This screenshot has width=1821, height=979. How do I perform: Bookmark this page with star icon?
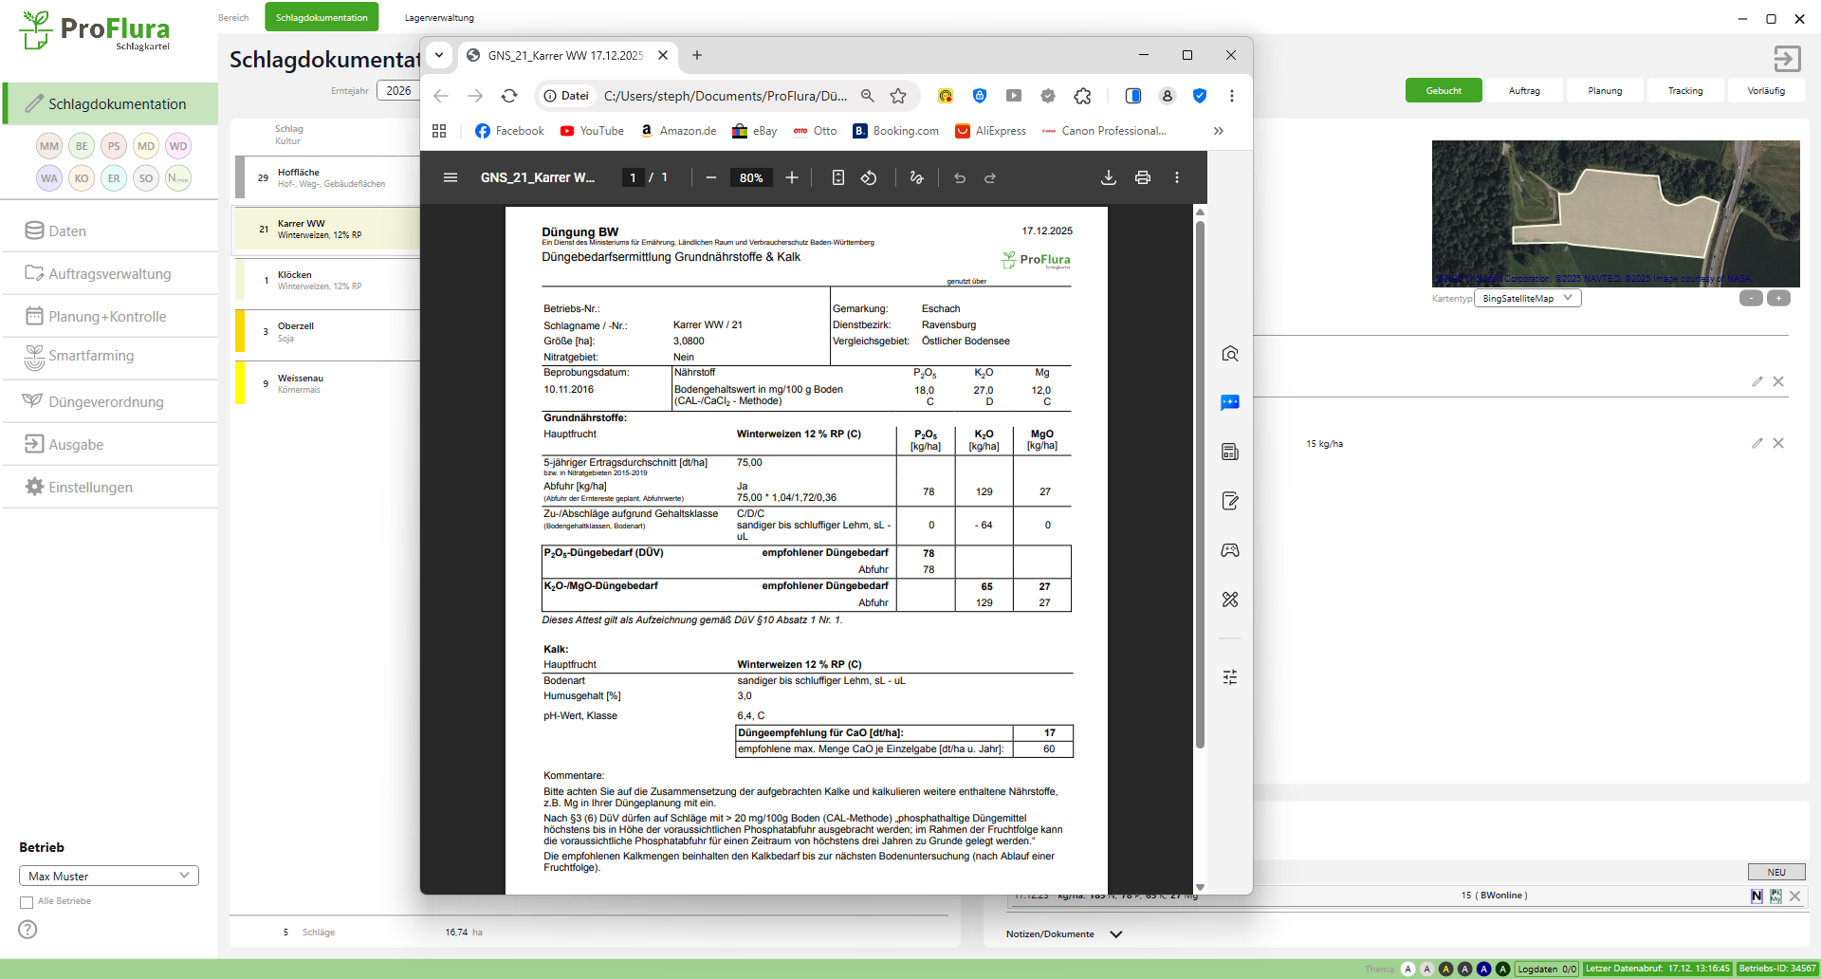pos(898,96)
